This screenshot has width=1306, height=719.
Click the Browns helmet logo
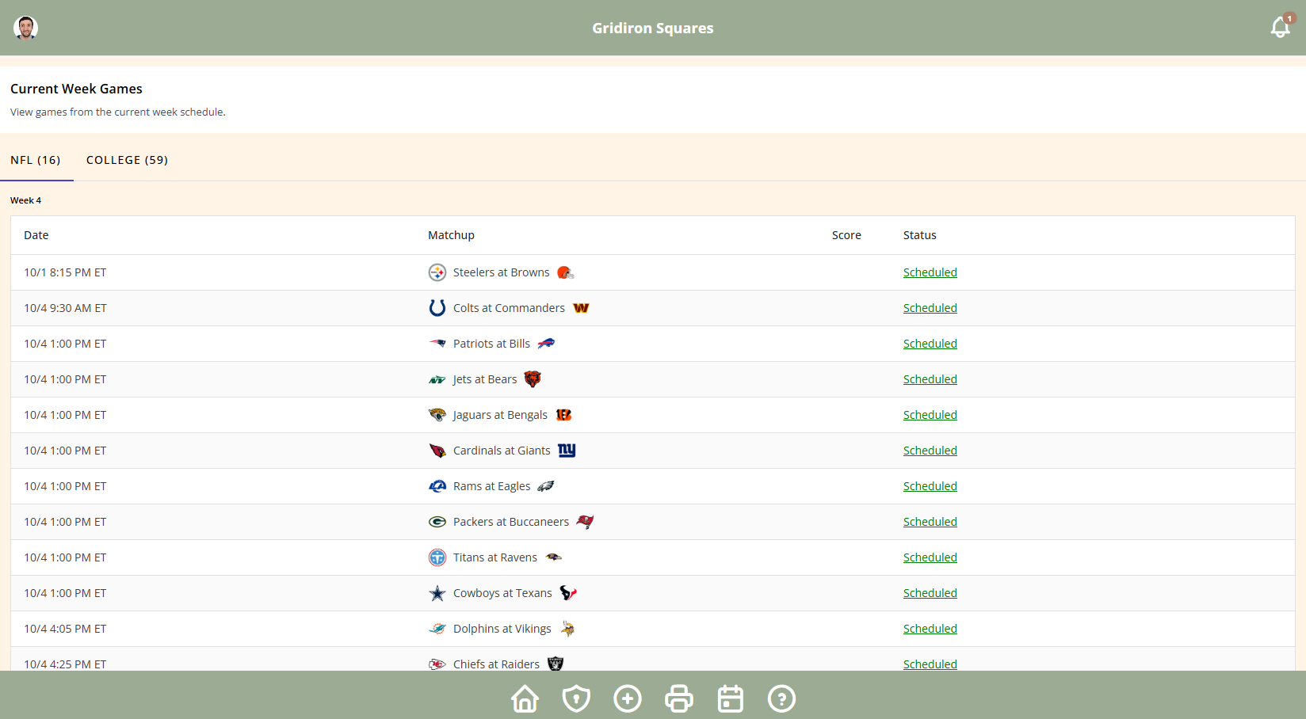coord(565,272)
